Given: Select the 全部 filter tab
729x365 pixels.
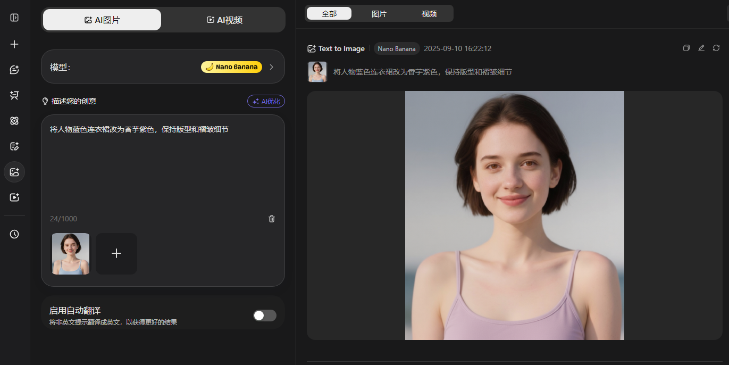Looking at the screenshot, I should tap(329, 13).
